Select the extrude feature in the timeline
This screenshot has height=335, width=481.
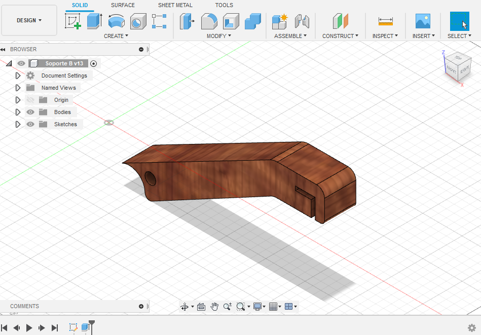85,327
